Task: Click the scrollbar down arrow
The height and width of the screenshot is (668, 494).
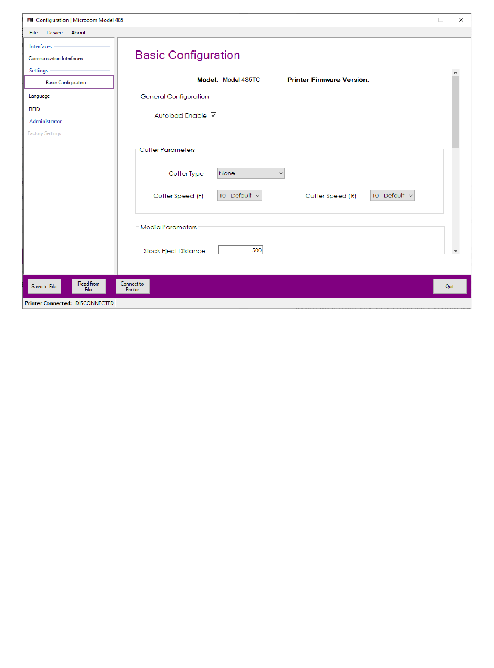Action: point(456,251)
